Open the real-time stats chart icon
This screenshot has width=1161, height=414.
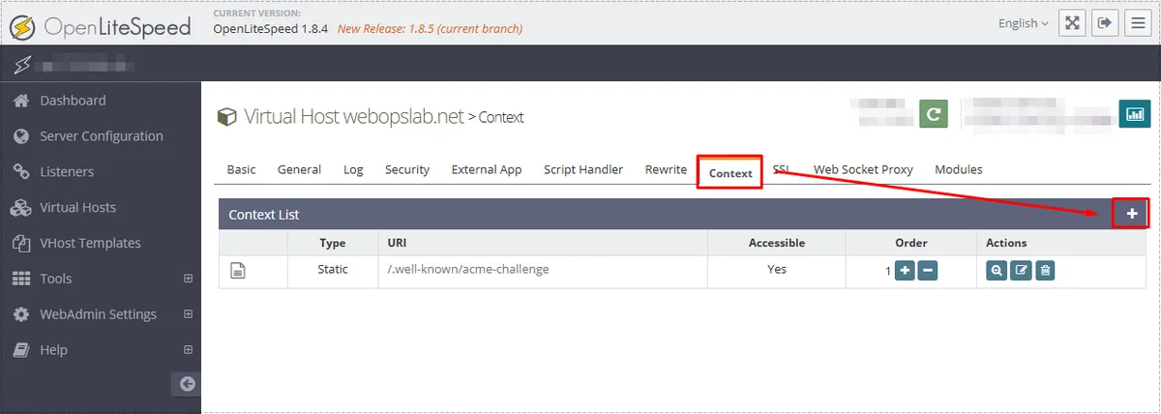click(x=1134, y=114)
